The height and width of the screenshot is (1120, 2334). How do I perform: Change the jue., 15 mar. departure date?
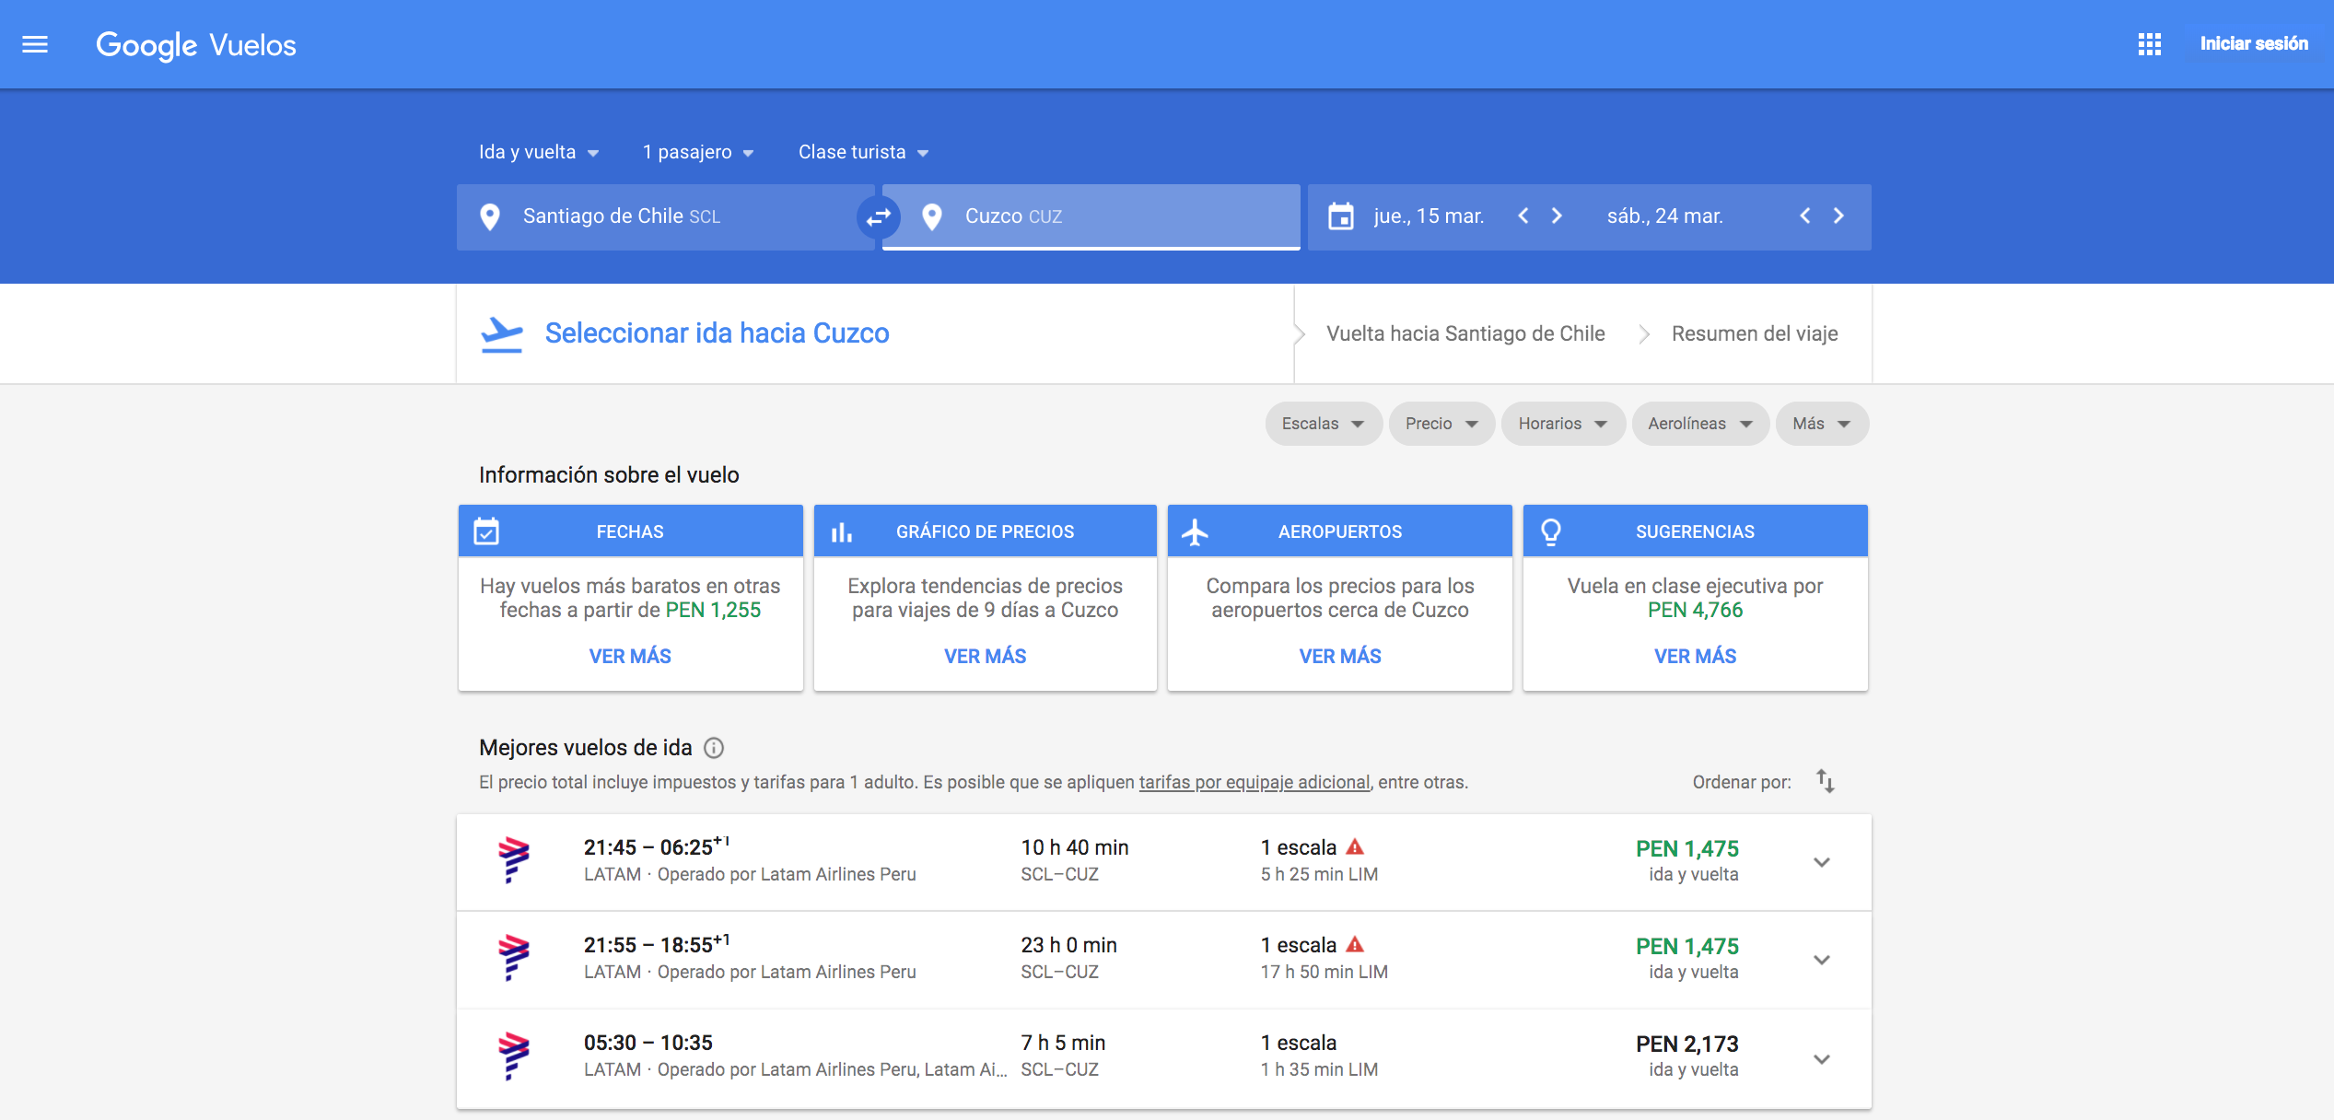click(1429, 216)
